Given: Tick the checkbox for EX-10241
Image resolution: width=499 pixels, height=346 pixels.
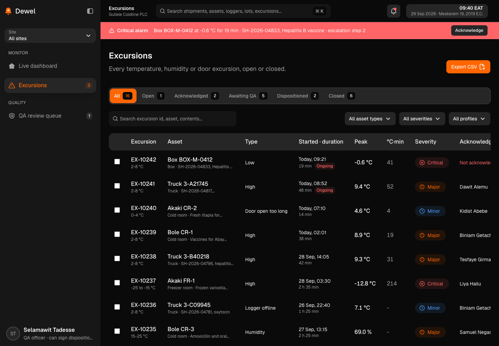Looking at the screenshot, I should (117, 186).
